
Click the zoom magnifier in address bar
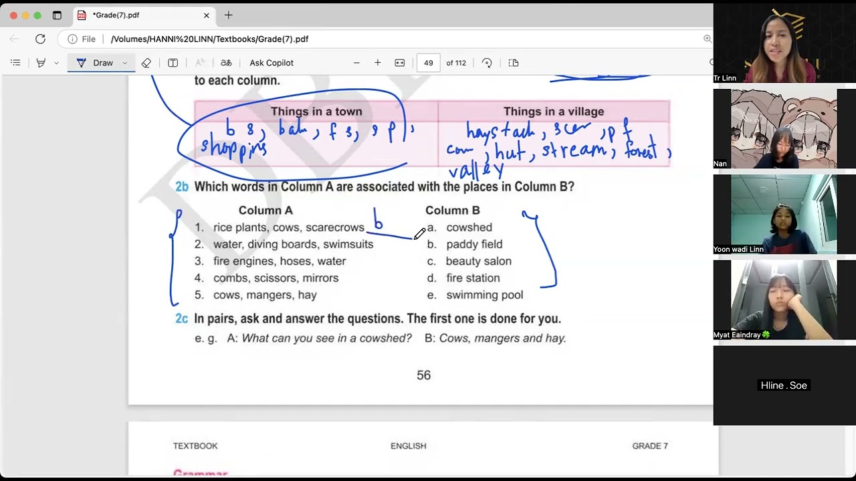click(708, 39)
